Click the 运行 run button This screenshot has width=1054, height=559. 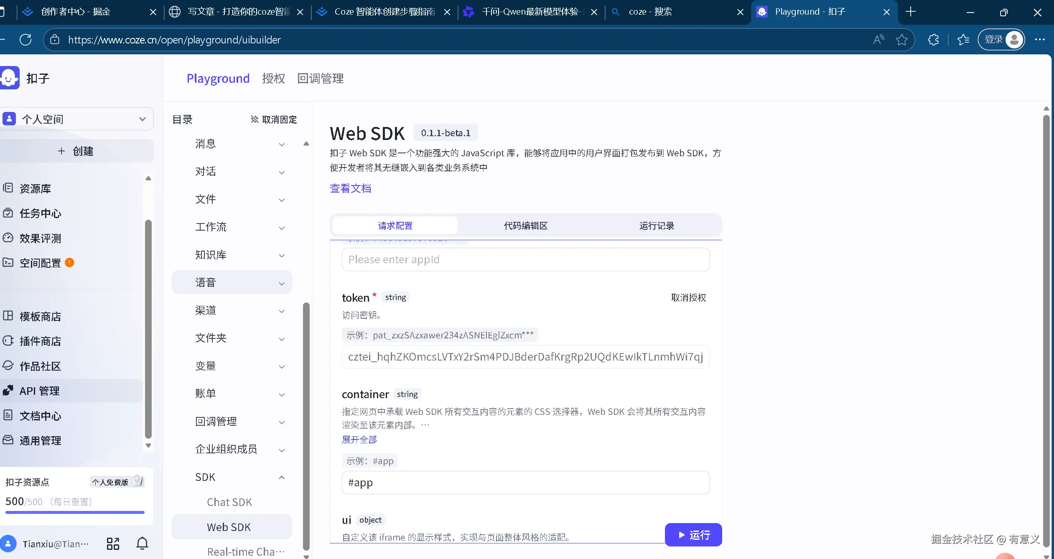tap(693, 535)
